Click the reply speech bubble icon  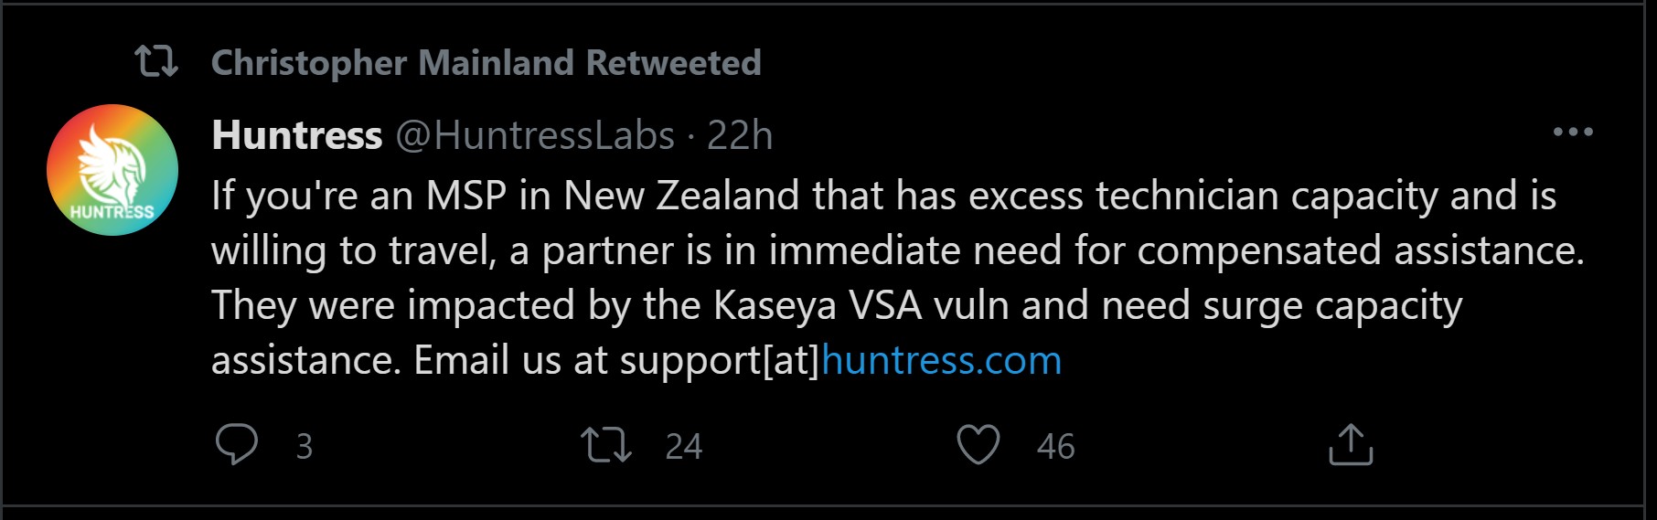point(237,445)
